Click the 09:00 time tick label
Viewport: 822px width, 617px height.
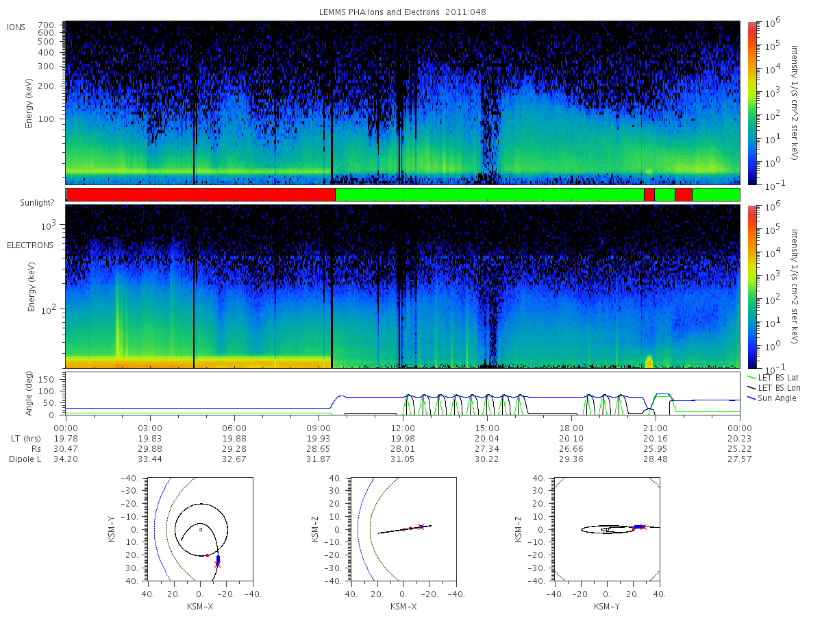[x=319, y=428]
